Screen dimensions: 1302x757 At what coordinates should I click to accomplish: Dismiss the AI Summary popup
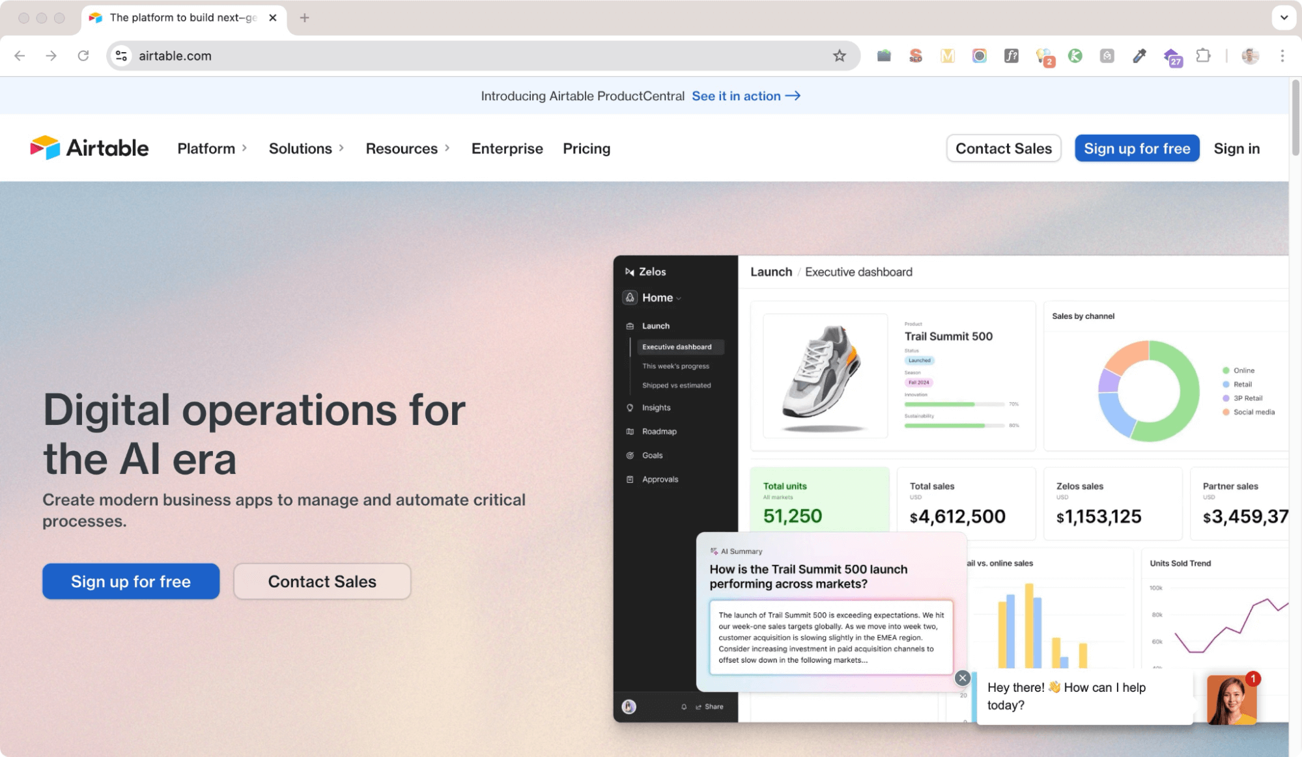(x=962, y=678)
